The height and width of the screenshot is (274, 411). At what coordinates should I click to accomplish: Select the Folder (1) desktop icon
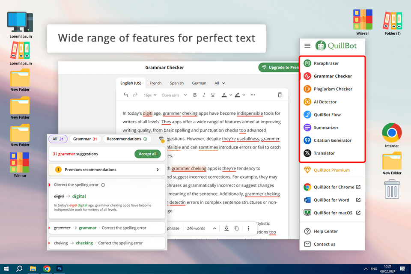[393, 23]
